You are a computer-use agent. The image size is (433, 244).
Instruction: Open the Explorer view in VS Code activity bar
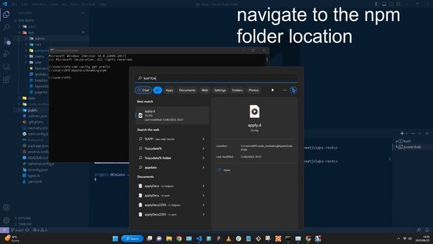6,14
